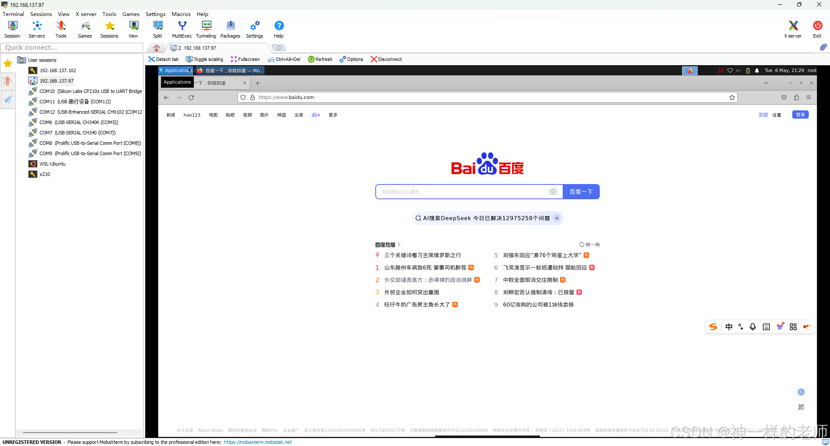Screen dimensions: 830x446
Task: Open the Macros menu
Action: pos(181,14)
